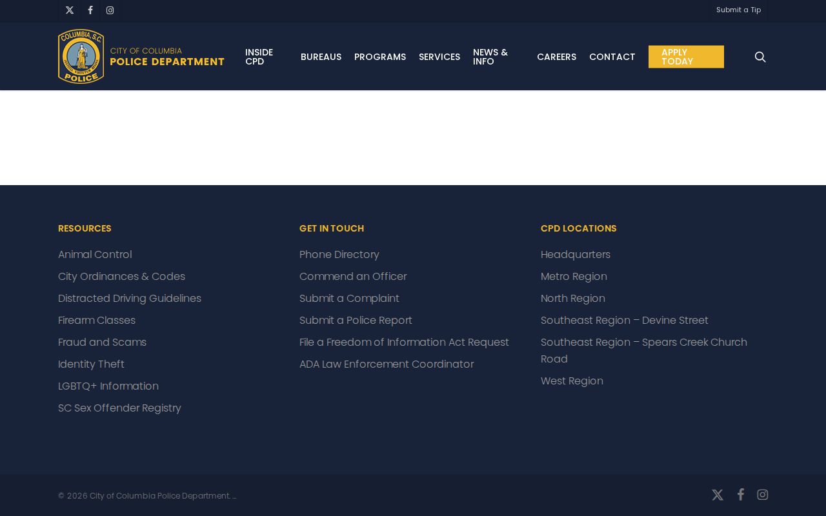
Task: Visit Facebook icon in footer
Action: coord(741,495)
